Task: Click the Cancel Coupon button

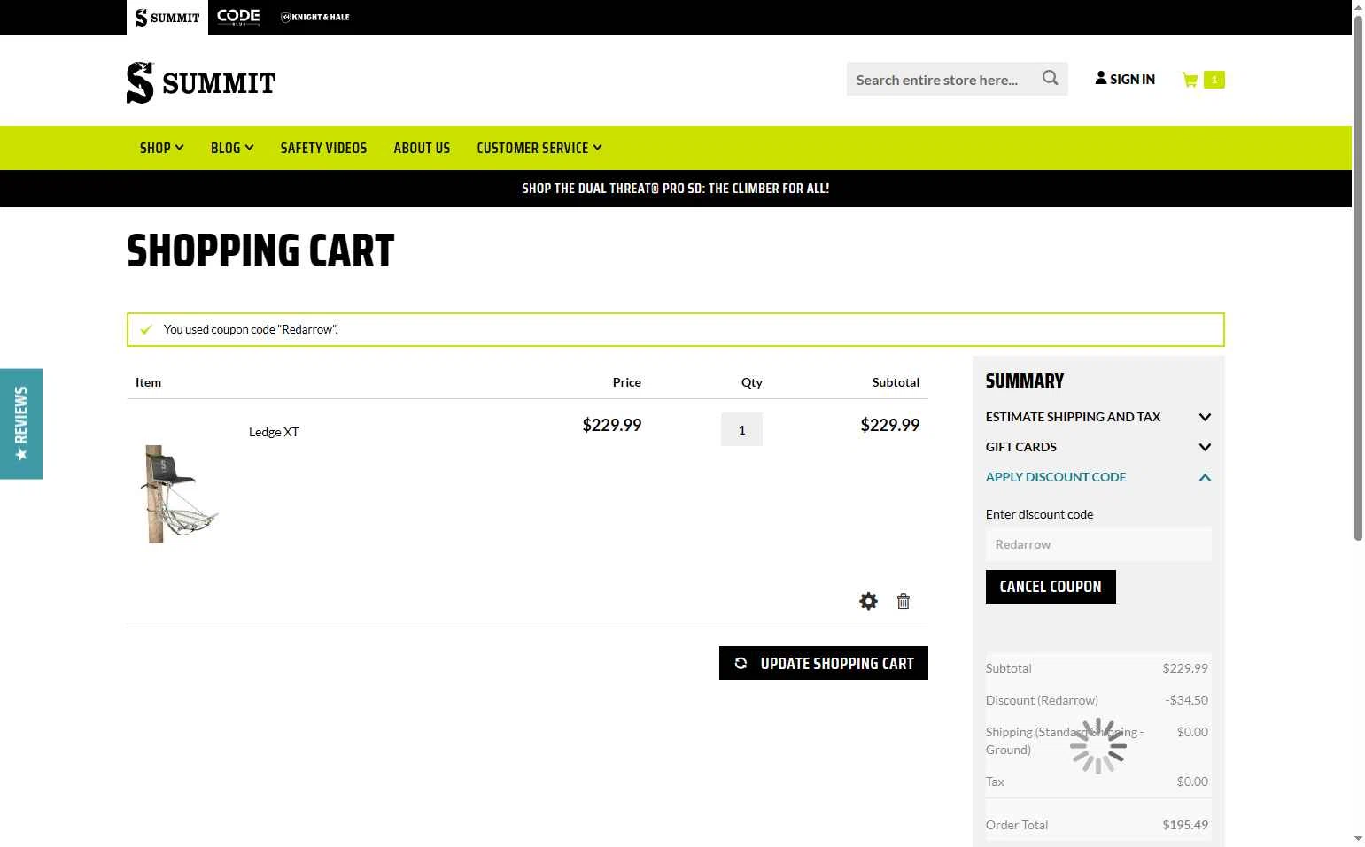Action: click(x=1051, y=587)
